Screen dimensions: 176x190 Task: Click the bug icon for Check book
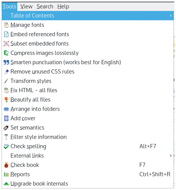pos(6,165)
